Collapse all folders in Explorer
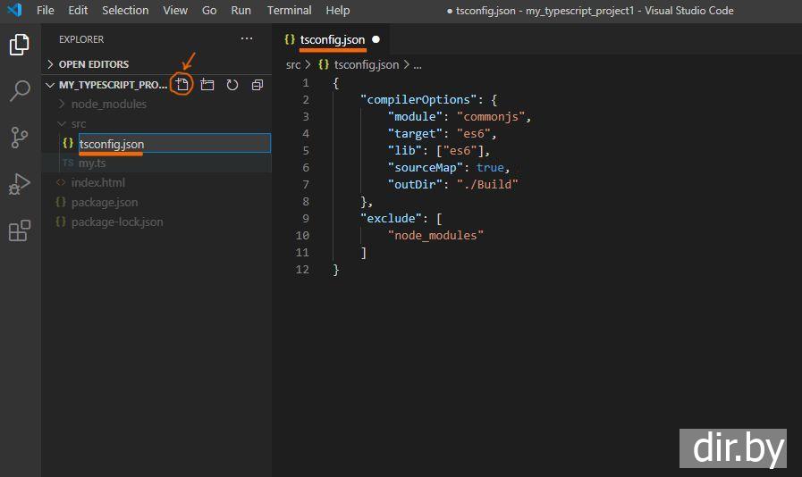802x477 pixels. coord(257,85)
